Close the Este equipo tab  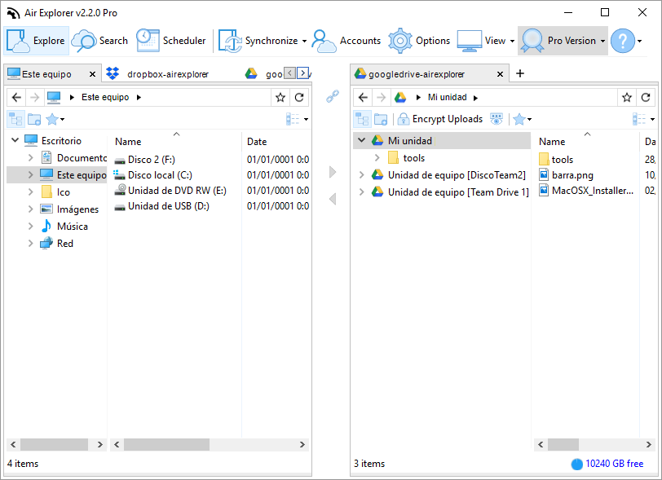(92, 74)
